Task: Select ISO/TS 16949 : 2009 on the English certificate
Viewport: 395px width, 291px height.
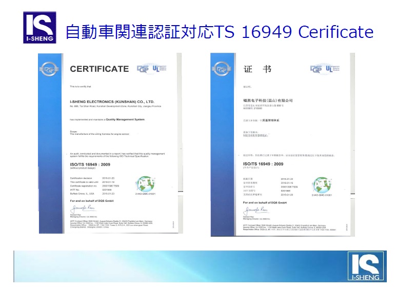Action: 90,164
